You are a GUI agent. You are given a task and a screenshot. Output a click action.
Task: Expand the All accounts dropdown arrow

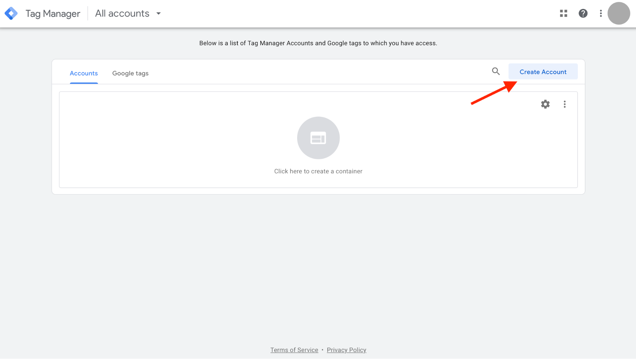(158, 13)
